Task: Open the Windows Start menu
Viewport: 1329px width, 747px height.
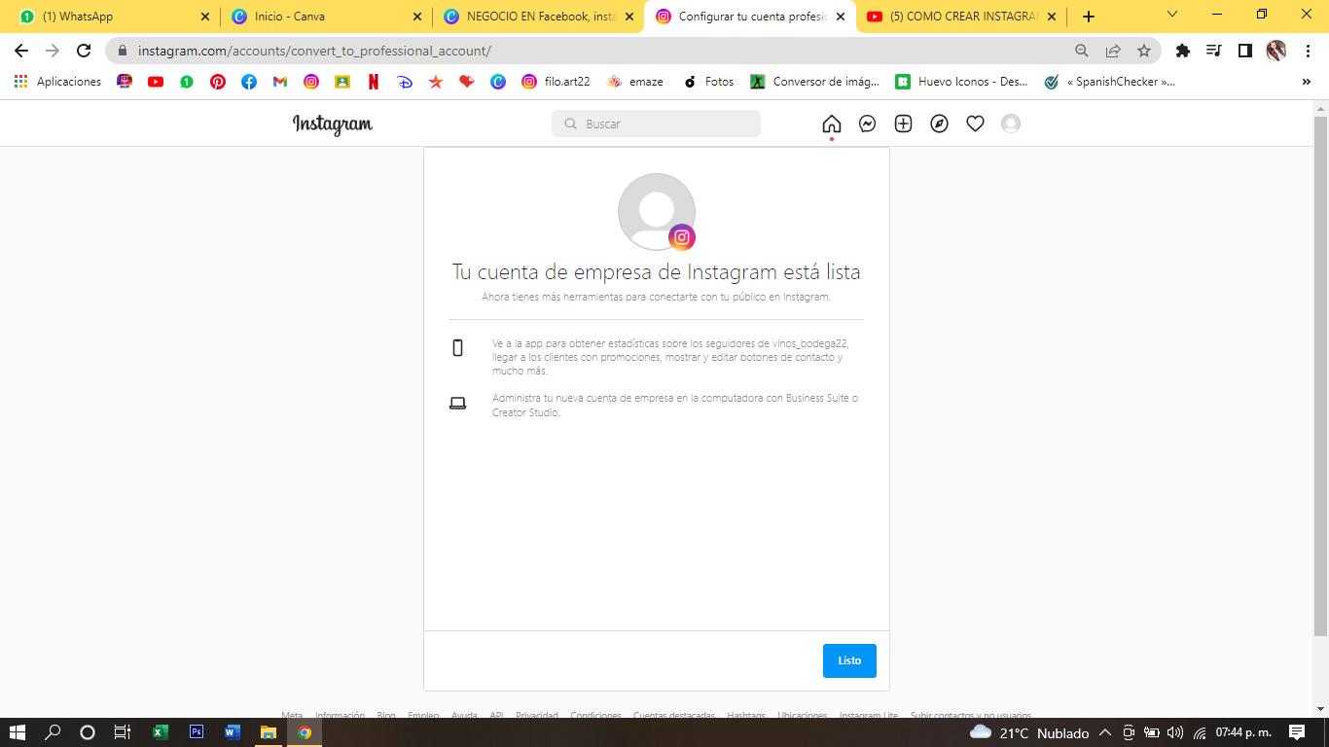Action: click(x=17, y=732)
